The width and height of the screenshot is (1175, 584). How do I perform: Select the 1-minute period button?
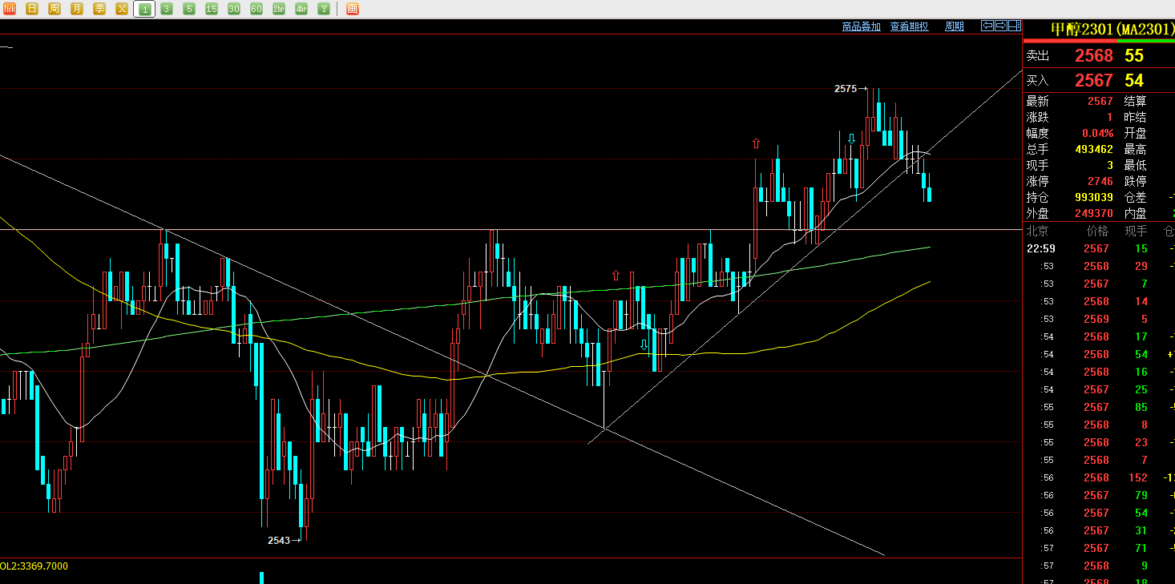click(144, 9)
